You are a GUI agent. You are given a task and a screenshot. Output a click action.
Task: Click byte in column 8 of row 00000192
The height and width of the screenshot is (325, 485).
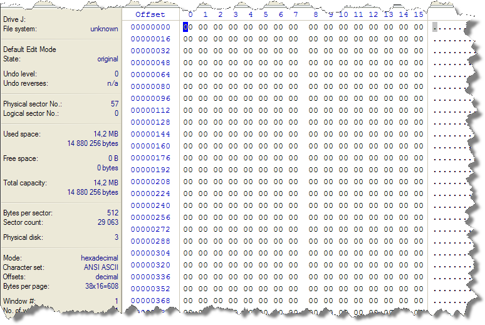[313, 170]
